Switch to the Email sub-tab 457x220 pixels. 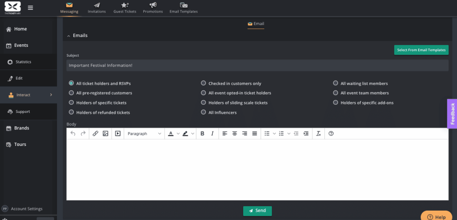pos(256,24)
